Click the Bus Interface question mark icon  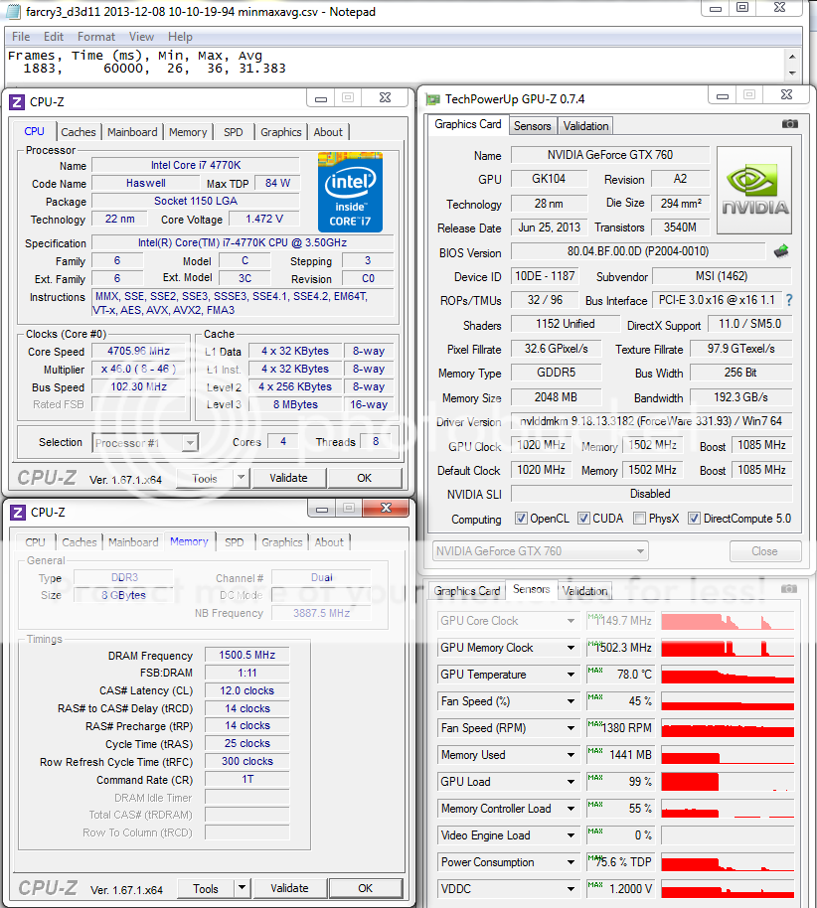pos(789,300)
